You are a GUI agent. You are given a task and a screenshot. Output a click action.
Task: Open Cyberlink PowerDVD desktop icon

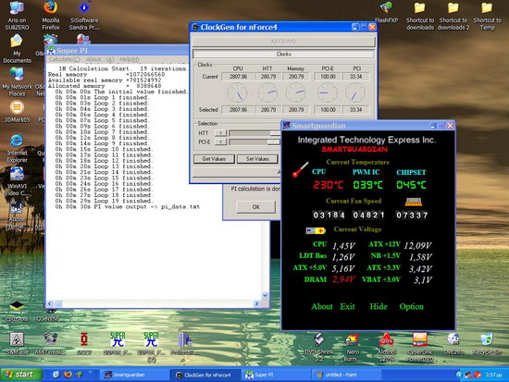[420, 347]
